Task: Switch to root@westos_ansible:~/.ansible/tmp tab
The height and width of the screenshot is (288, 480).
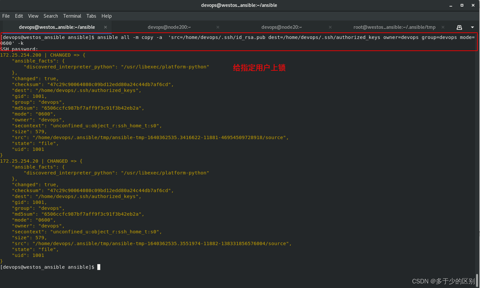Action: tap(394, 27)
